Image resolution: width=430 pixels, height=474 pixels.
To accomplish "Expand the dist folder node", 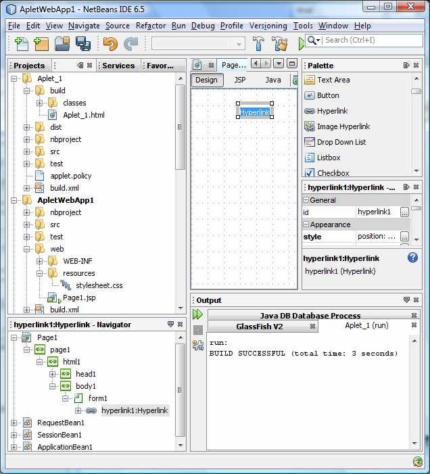I will pos(26,127).
